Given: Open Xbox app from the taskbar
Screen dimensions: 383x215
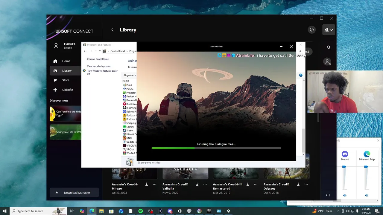Looking at the screenshot, I should (x=228, y=211).
